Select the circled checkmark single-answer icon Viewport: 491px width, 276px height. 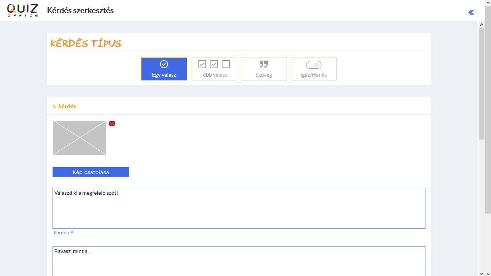[164, 64]
